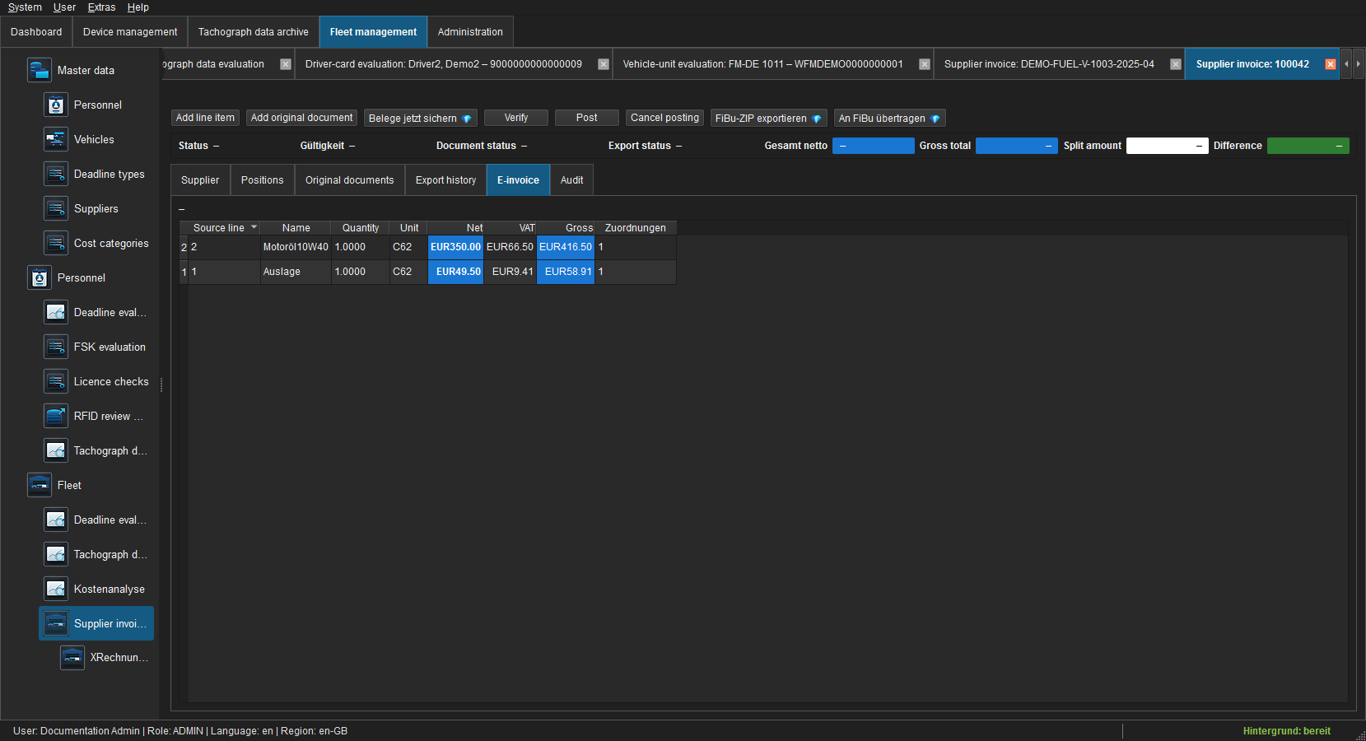The image size is (1366, 741).
Task: Click the Verify button
Action: coord(516,118)
